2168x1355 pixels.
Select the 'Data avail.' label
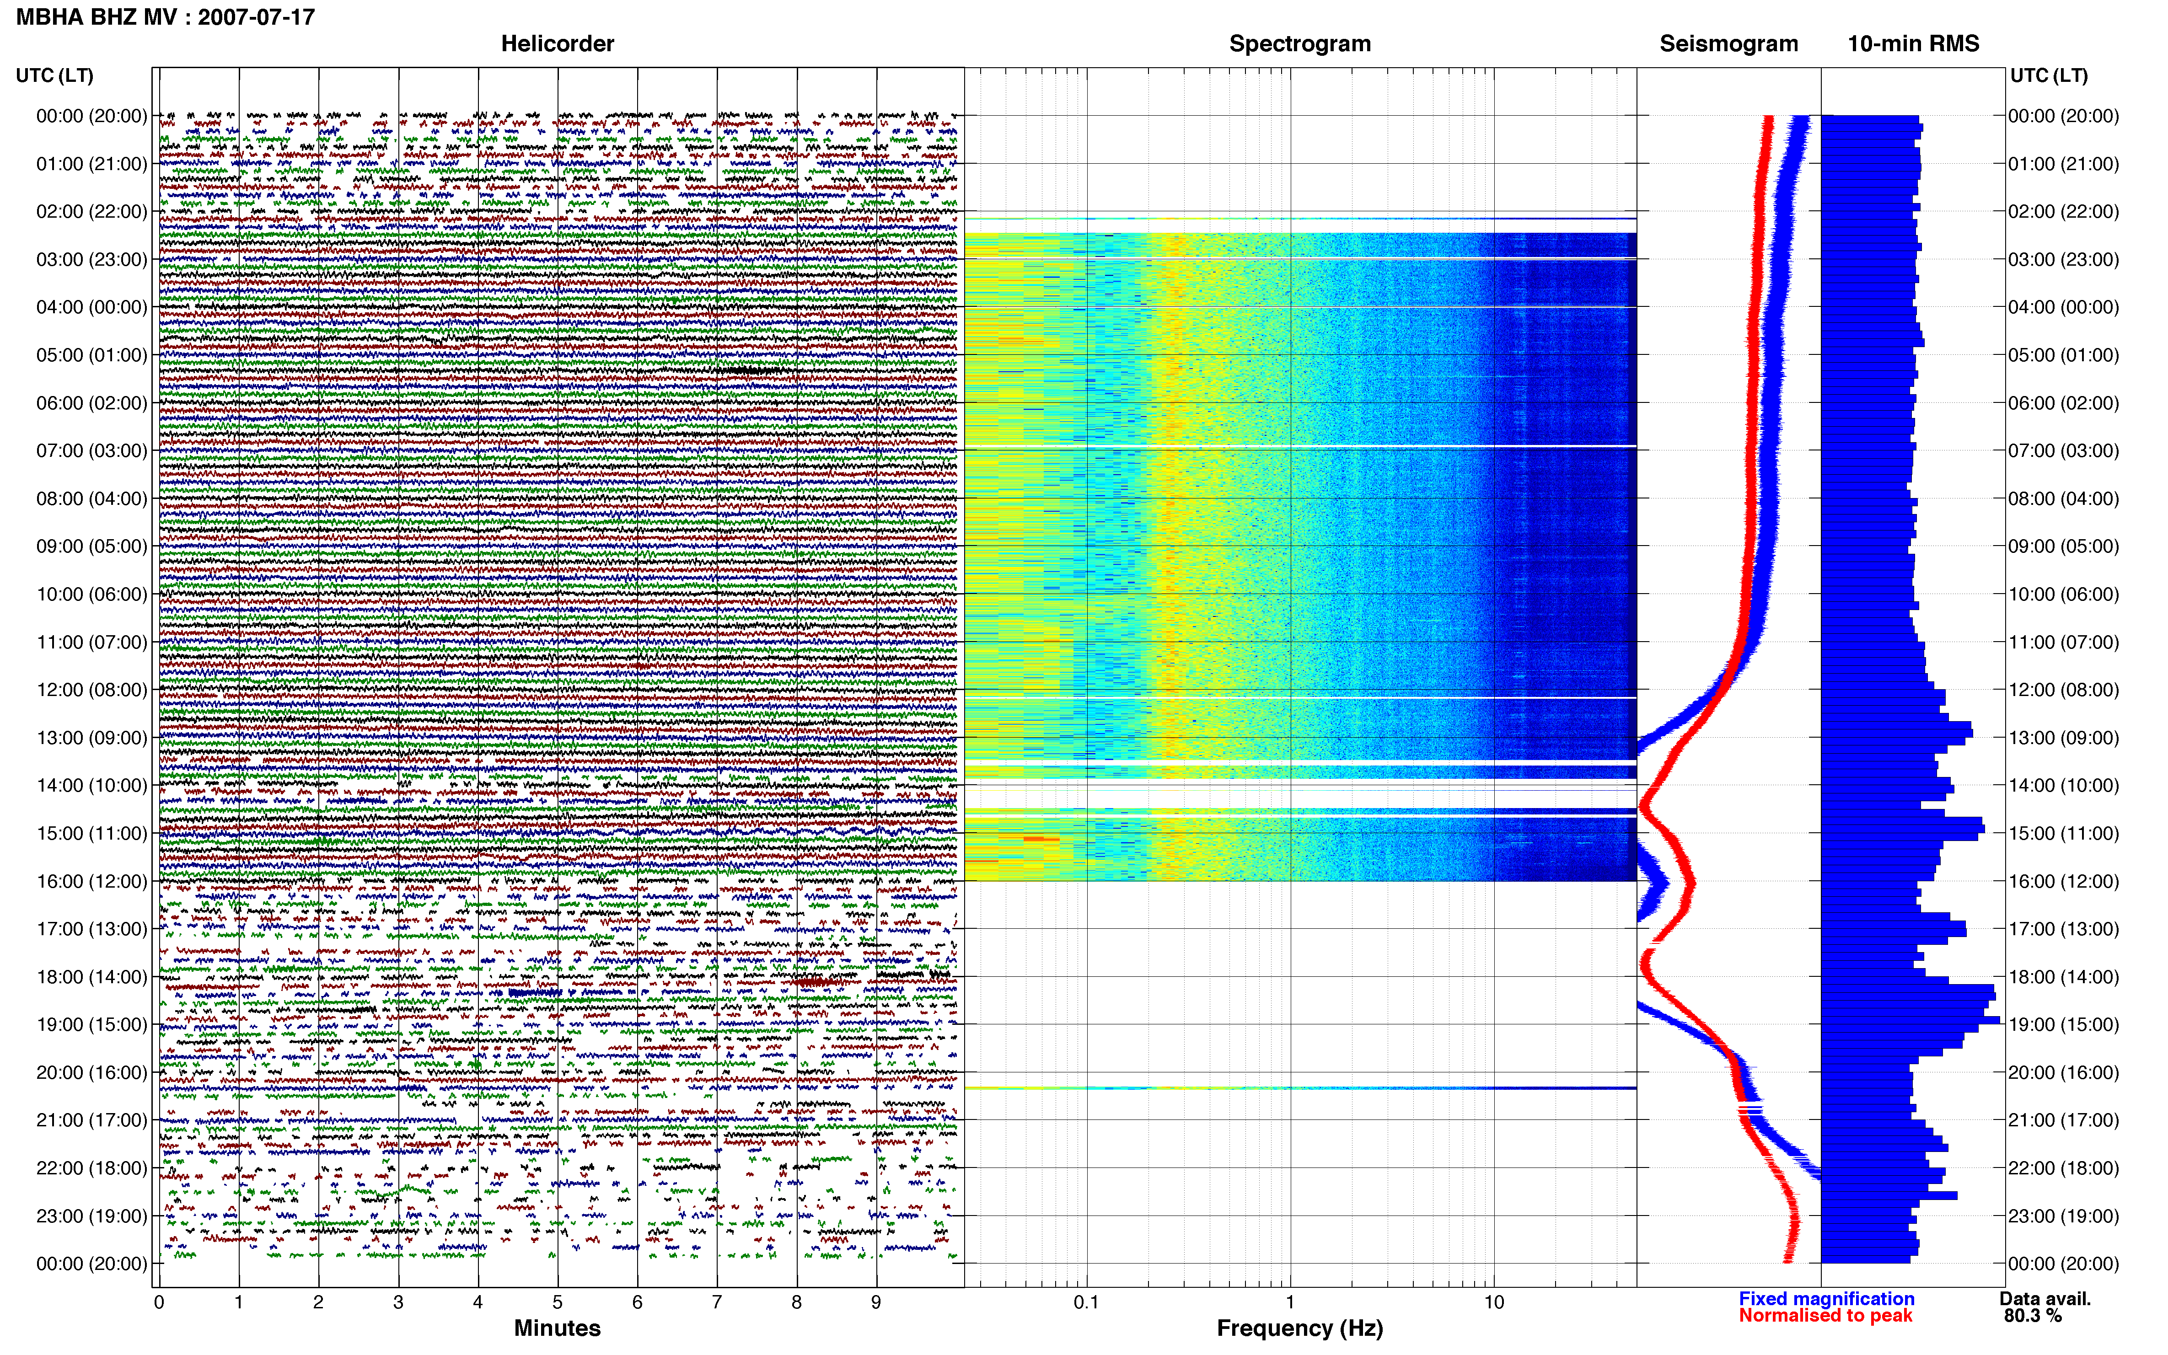pyautogui.click(x=2045, y=1299)
